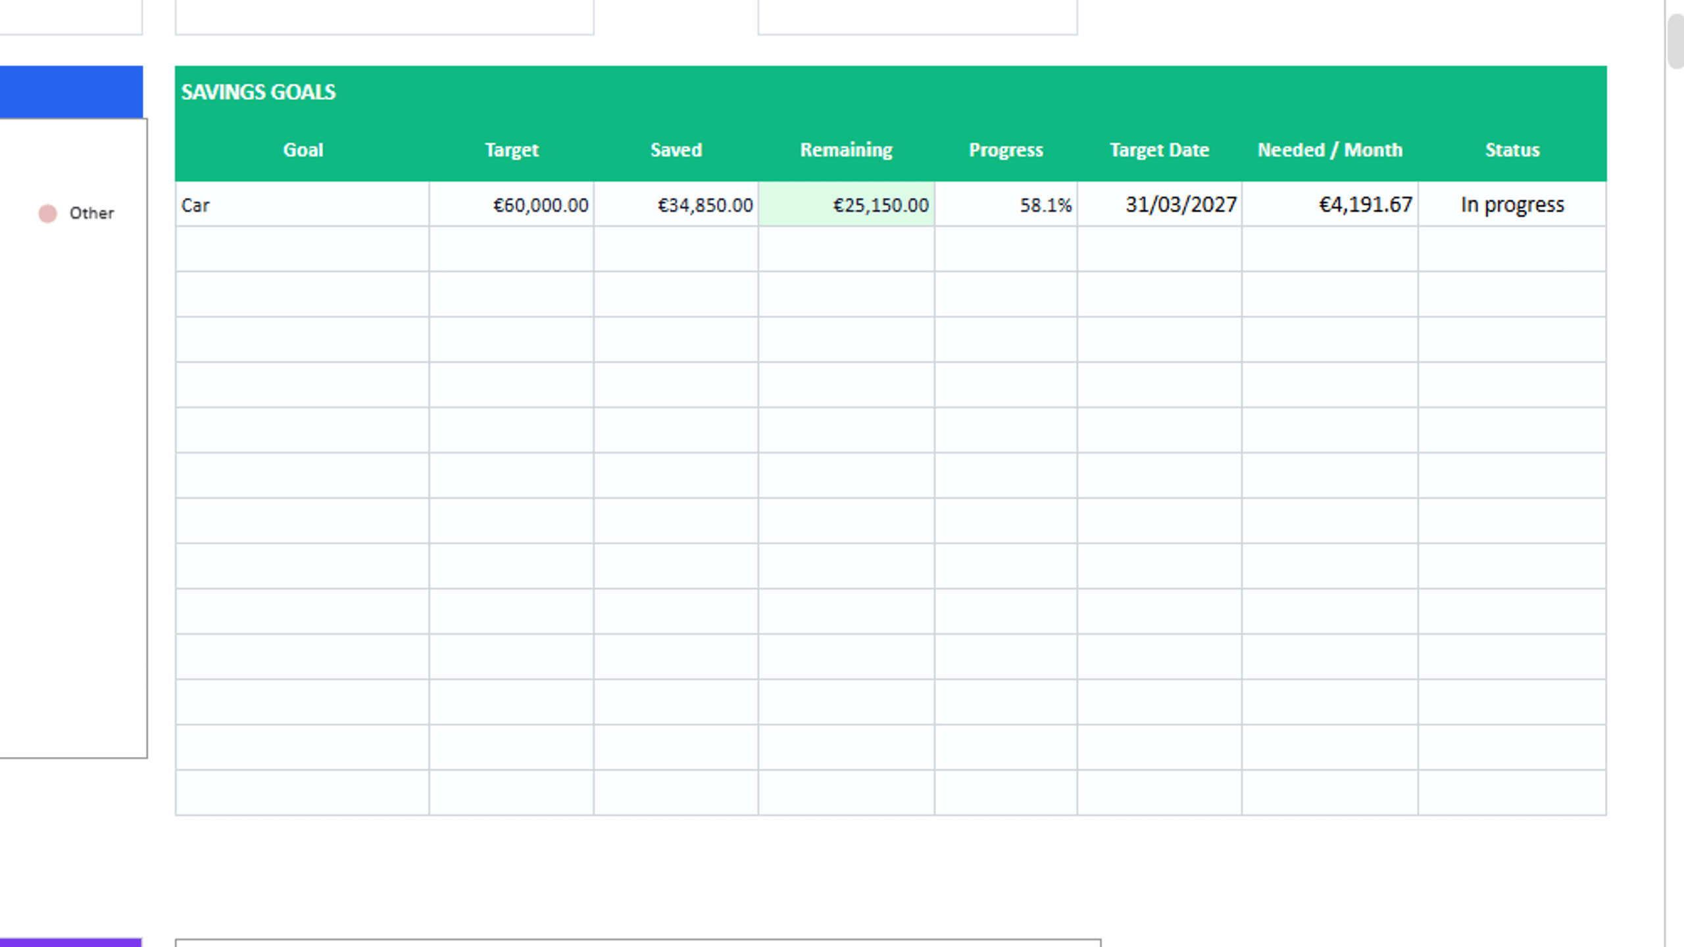Screen dimensions: 1684x947
Task: Click the 'Saved' column header
Action: 676,150
